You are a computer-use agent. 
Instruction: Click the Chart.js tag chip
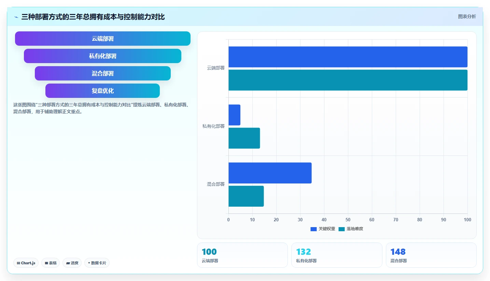click(26, 263)
